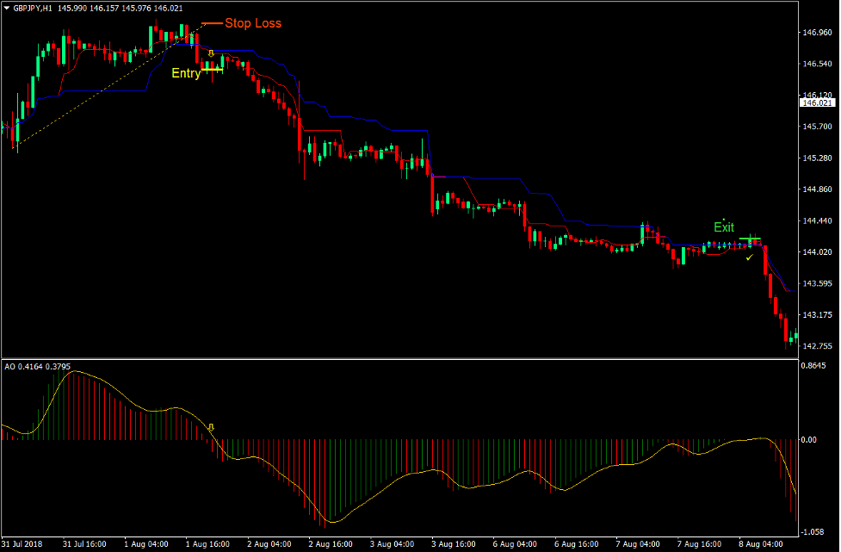Click the yellow Entry text label

point(186,72)
